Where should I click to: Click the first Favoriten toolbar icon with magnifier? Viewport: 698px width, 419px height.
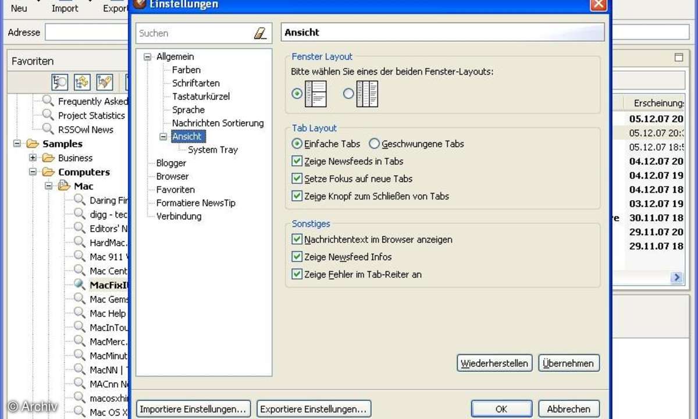[x=60, y=82]
